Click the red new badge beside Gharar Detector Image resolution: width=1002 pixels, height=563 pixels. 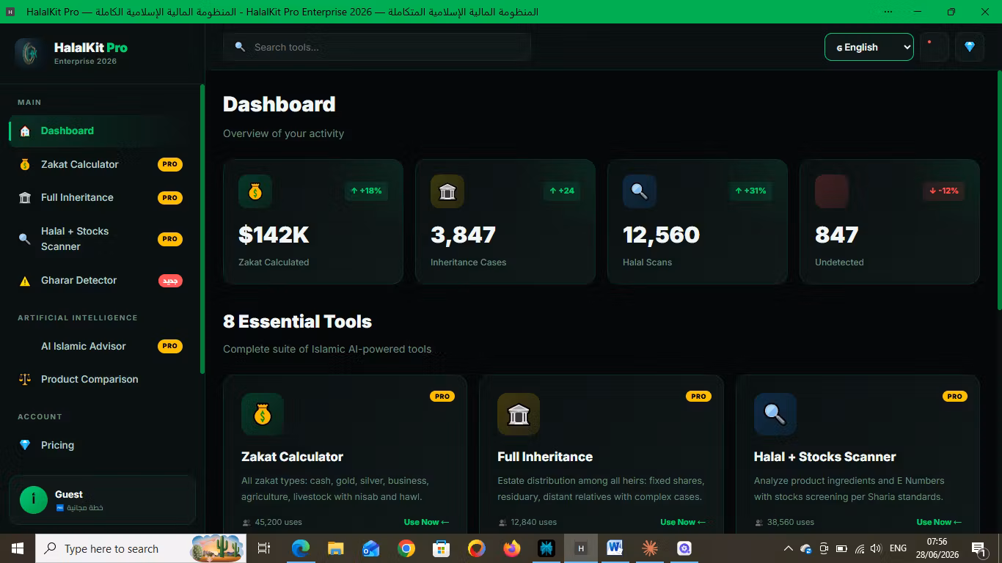click(x=170, y=281)
